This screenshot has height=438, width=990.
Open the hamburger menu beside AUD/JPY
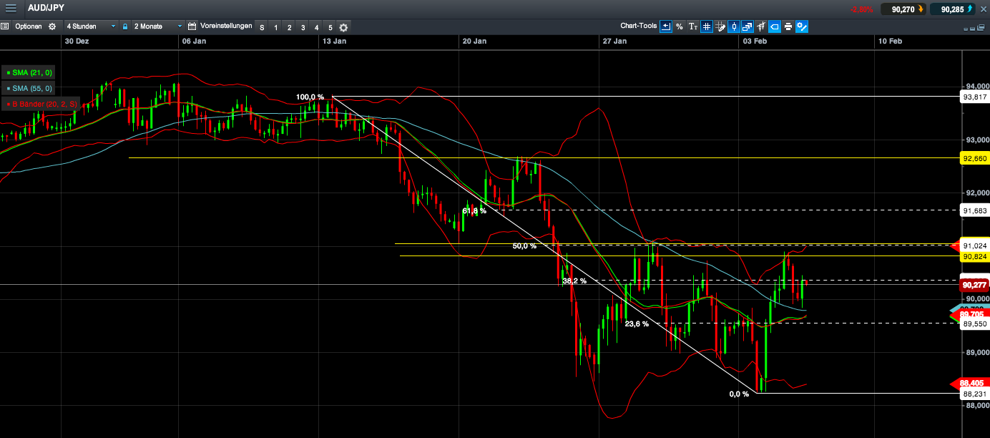(11, 9)
